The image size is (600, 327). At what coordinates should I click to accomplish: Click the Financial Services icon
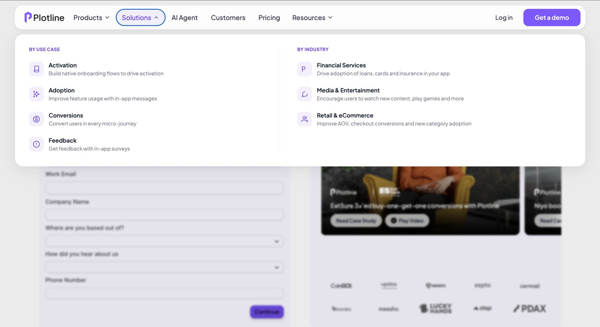pos(304,69)
